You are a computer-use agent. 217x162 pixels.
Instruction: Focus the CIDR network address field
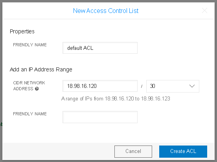[x=100, y=86]
